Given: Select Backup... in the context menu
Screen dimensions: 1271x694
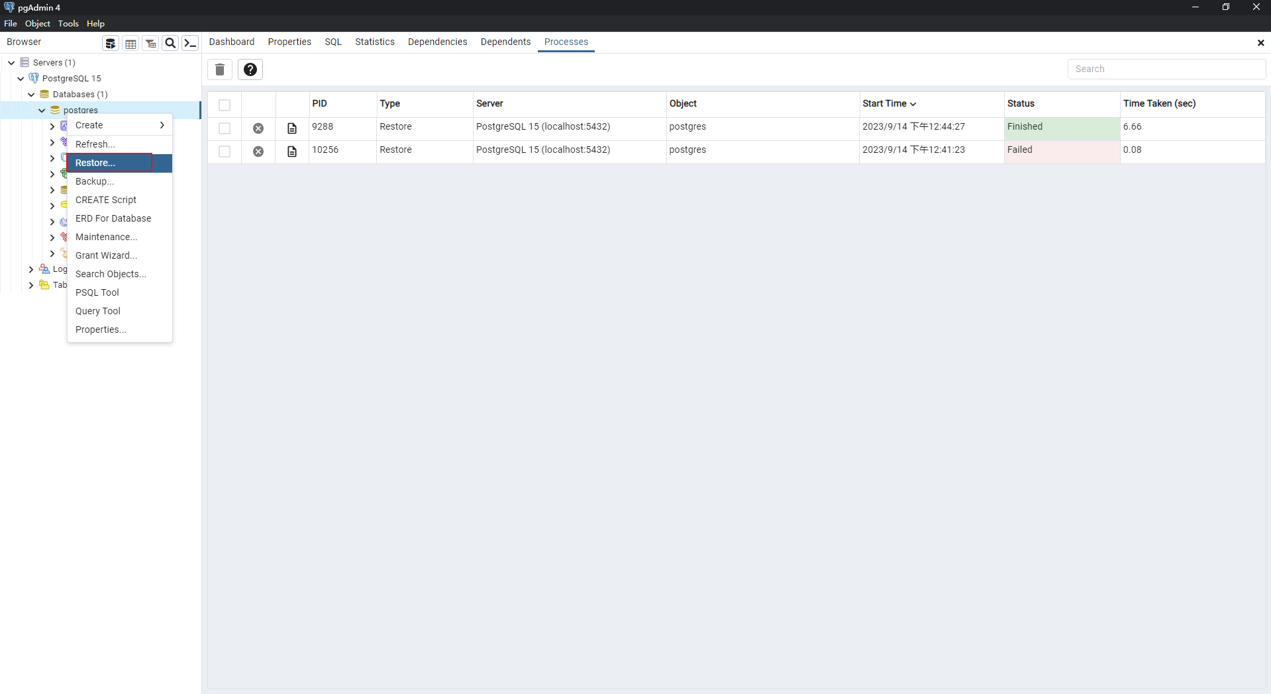Looking at the screenshot, I should [x=95, y=181].
